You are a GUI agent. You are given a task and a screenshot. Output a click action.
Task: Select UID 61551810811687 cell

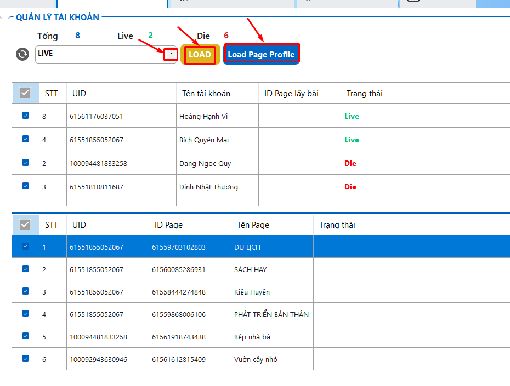pyautogui.click(x=121, y=187)
